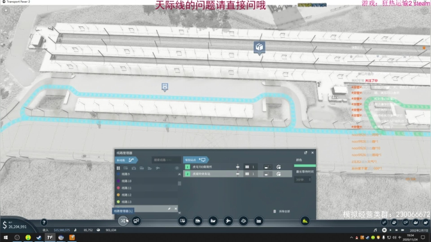Screen dimensions: 431x242
Task: Select 线路 13 in the line list
Action: (x=146, y=202)
